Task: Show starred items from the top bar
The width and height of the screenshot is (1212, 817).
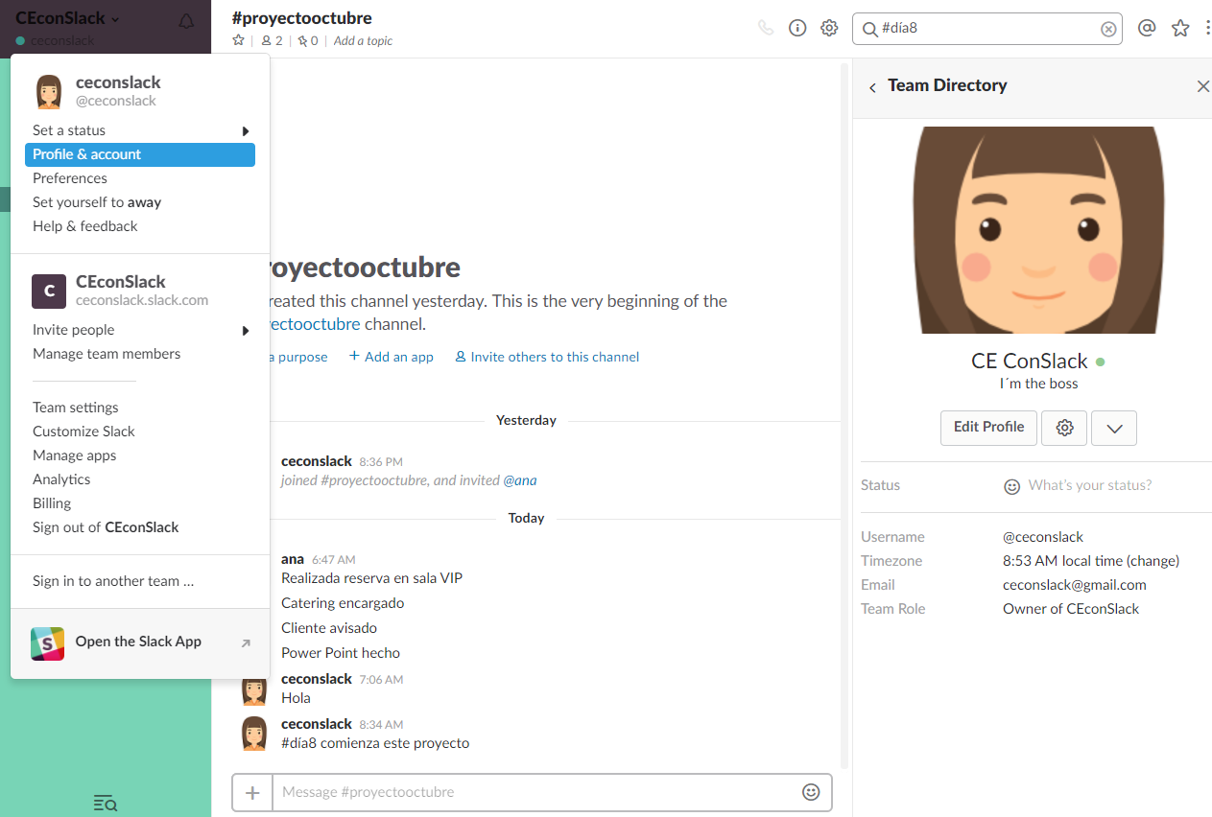Action: pyautogui.click(x=1180, y=28)
